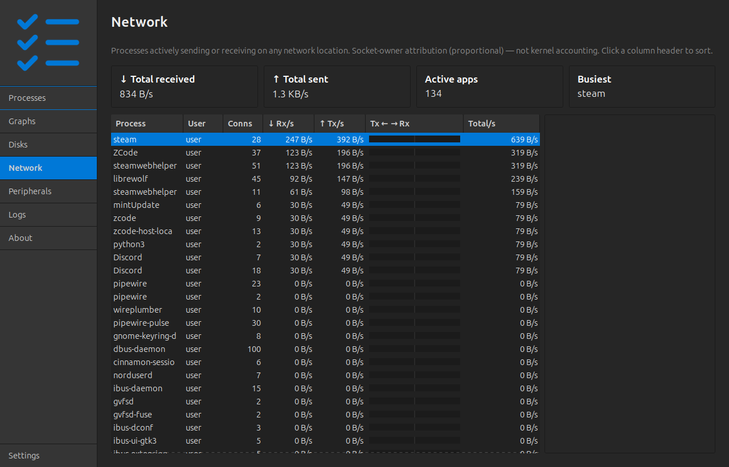The width and height of the screenshot is (729, 467).
Task: Click the steam row Tx/Rx bar
Action: point(415,139)
